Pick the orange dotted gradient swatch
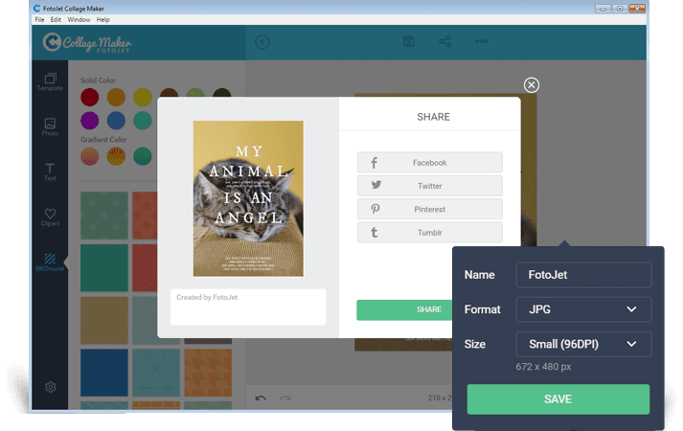The width and height of the screenshot is (683, 431). pos(116,156)
